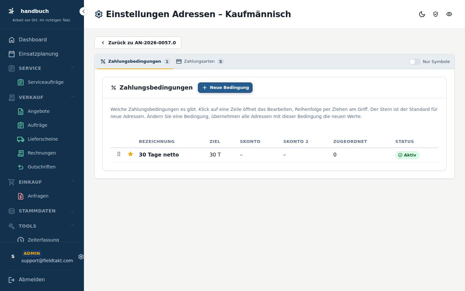Click the drag handle of 30 Tage netto row
Image resolution: width=465 pixels, height=291 pixels.
tap(119, 154)
